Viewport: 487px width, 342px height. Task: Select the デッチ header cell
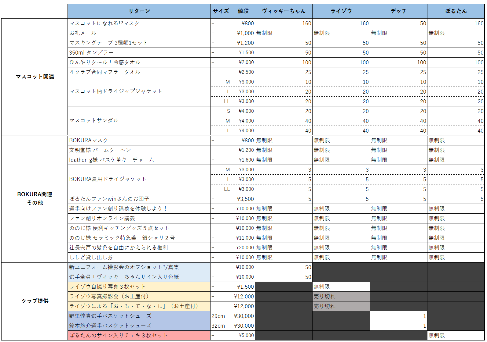[398, 11]
